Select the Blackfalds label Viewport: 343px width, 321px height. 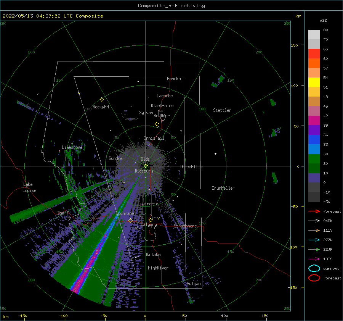(162, 106)
